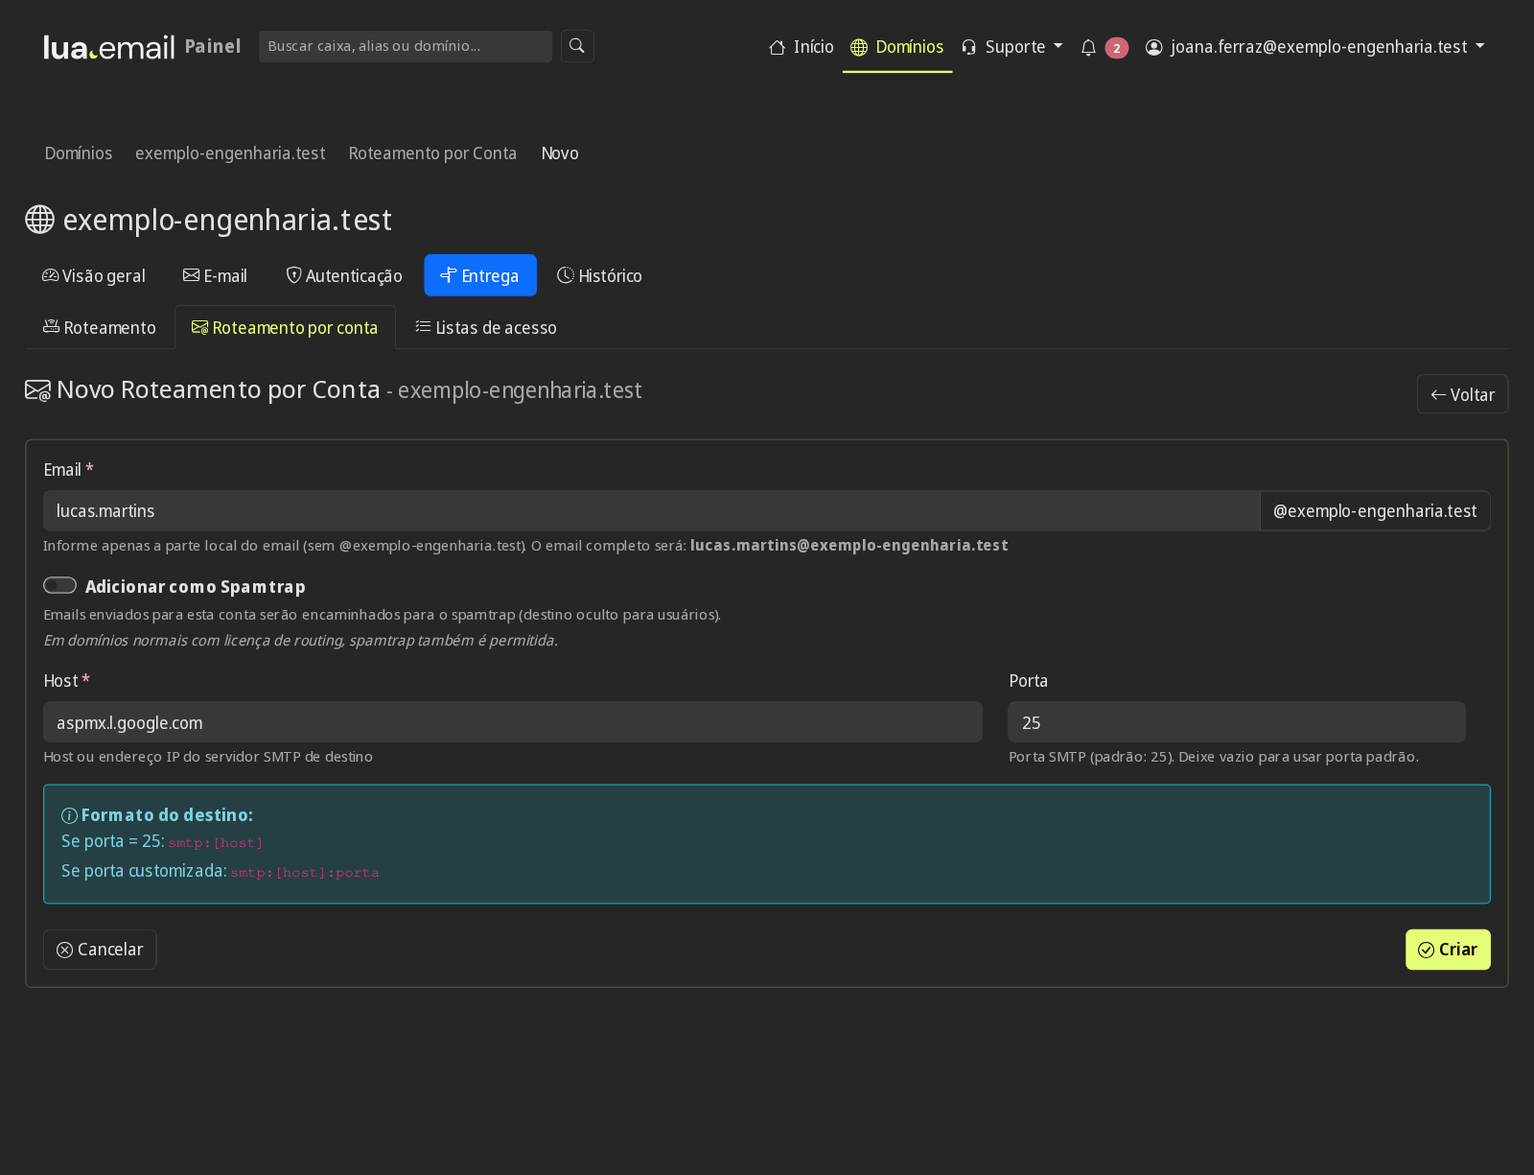Click the Porta input field
Screen dimensions: 1534x1175
pos(1237,722)
